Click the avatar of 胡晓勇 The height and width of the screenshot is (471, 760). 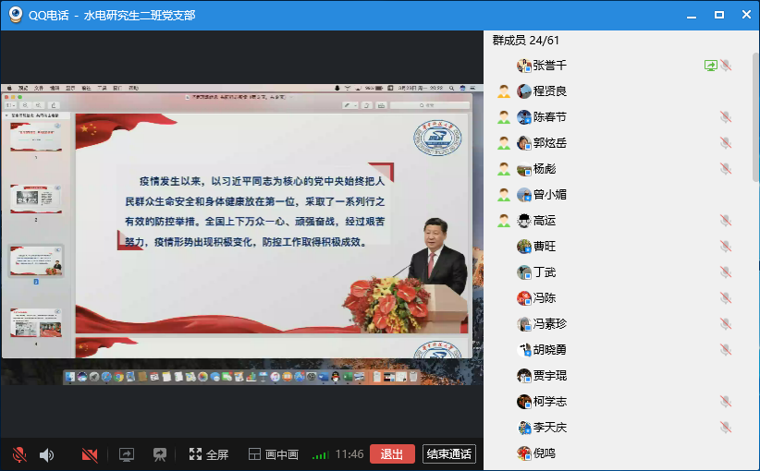(x=524, y=350)
